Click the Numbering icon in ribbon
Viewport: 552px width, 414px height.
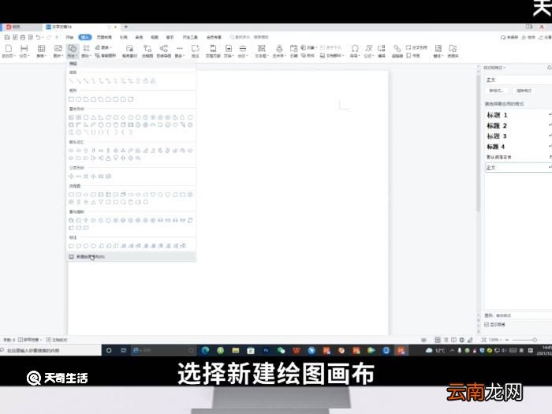click(x=382, y=51)
